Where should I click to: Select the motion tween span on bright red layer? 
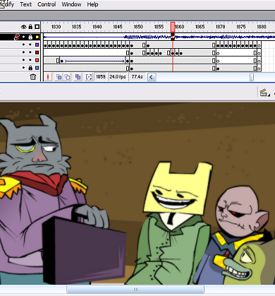(x=93, y=61)
